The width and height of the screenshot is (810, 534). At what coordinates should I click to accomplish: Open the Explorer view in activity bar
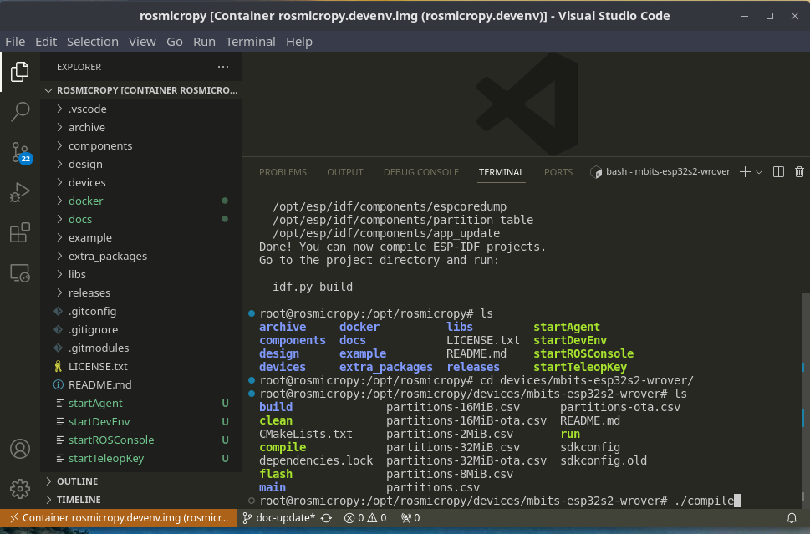[19, 71]
